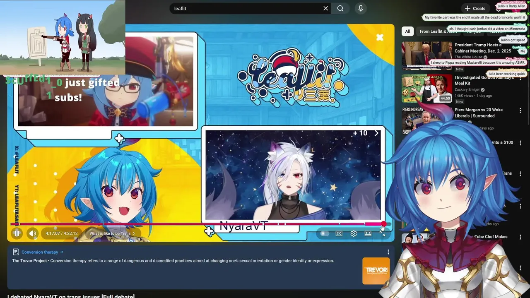Click '146K views · 1 day ago' text
The width and height of the screenshot is (530, 298).
473,96
